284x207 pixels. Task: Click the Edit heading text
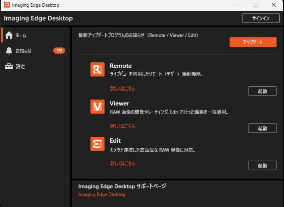(x=115, y=140)
